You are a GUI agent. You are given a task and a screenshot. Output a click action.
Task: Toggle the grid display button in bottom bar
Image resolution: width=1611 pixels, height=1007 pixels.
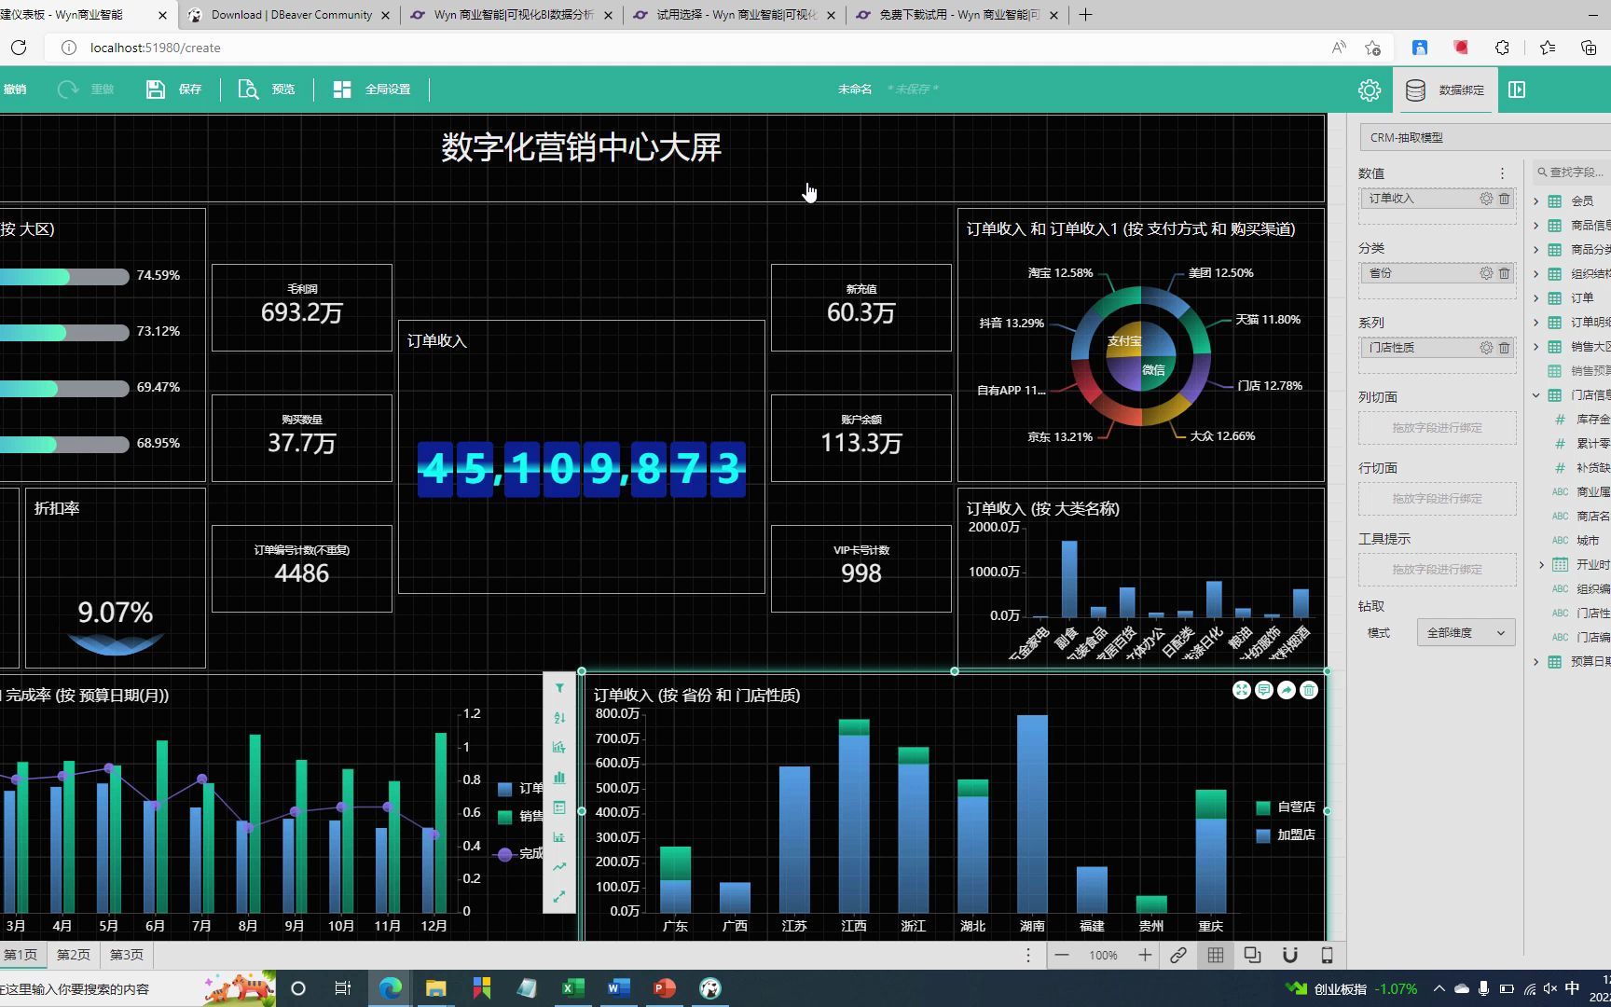[1215, 955]
